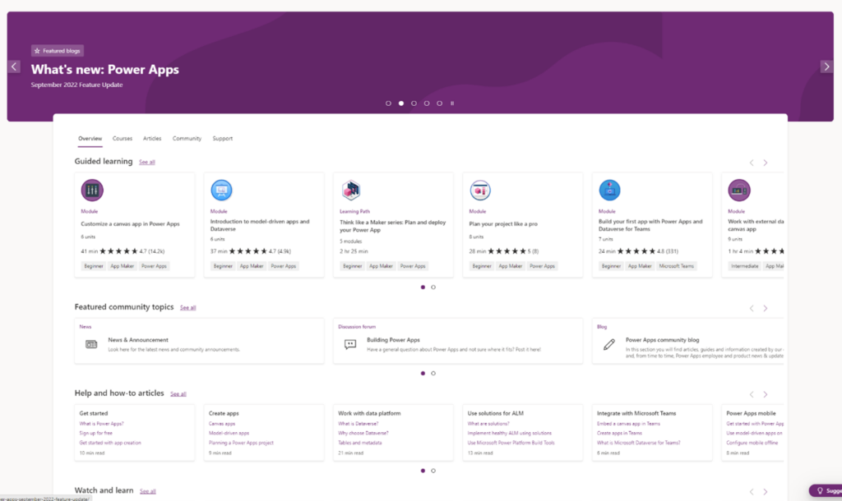This screenshot has height=501, width=842.
Task: Advance the banner with the right arrow chevron
Action: [x=826, y=67]
